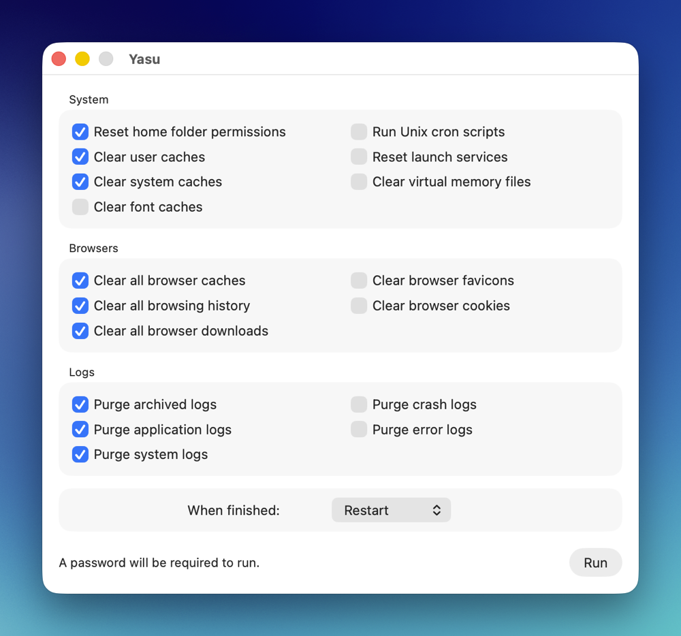Check "Clear font caches"
This screenshot has height=636, width=681.
pos(80,206)
